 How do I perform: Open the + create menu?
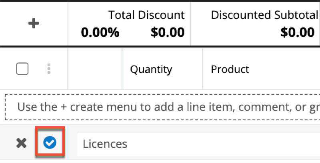34,24
